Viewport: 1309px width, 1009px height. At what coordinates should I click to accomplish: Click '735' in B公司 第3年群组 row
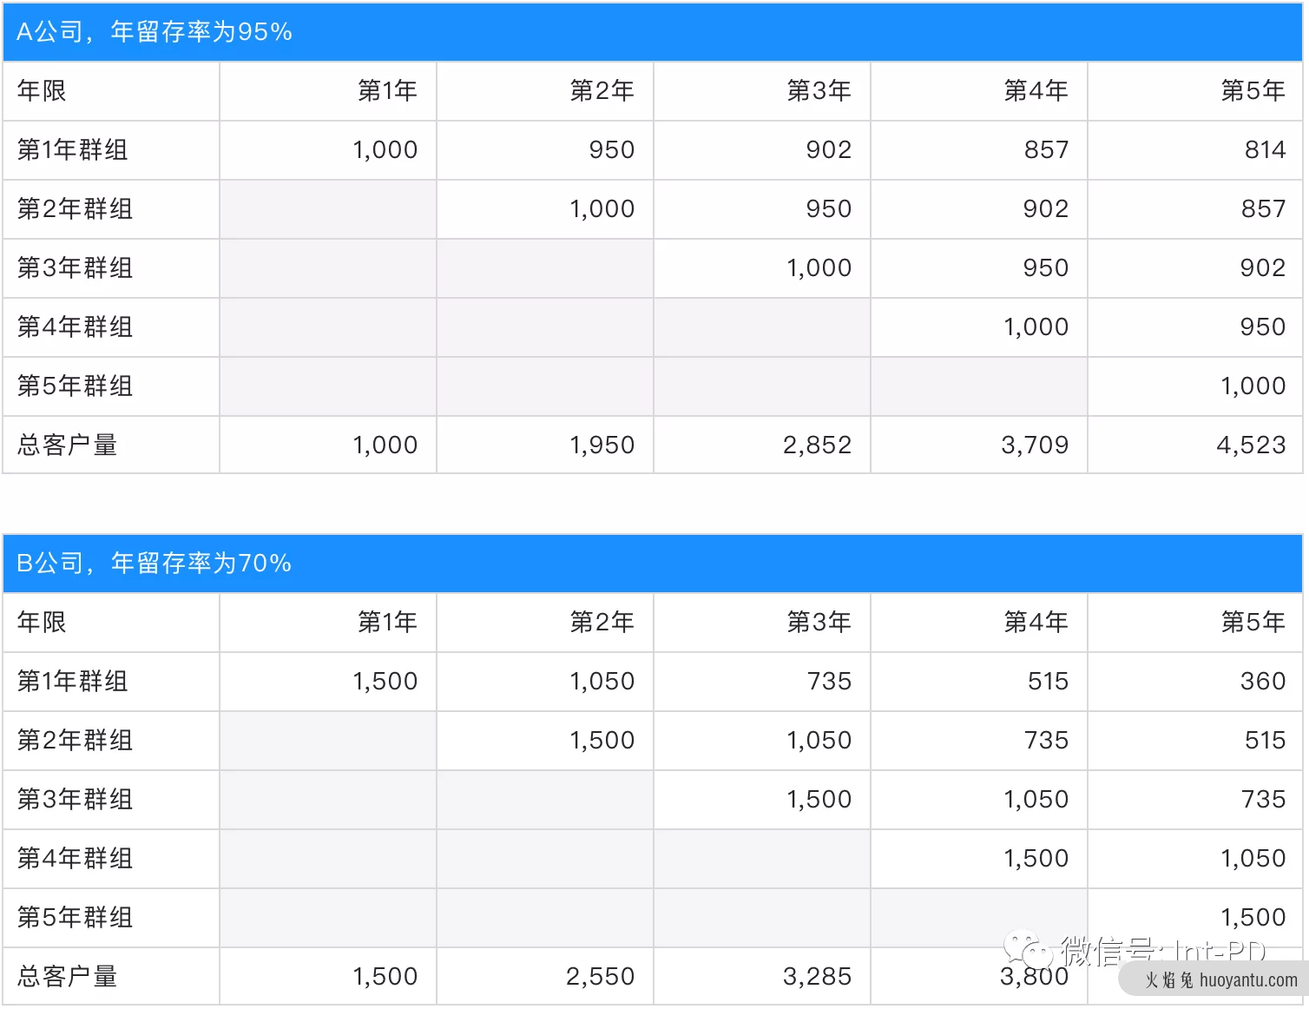(1263, 800)
